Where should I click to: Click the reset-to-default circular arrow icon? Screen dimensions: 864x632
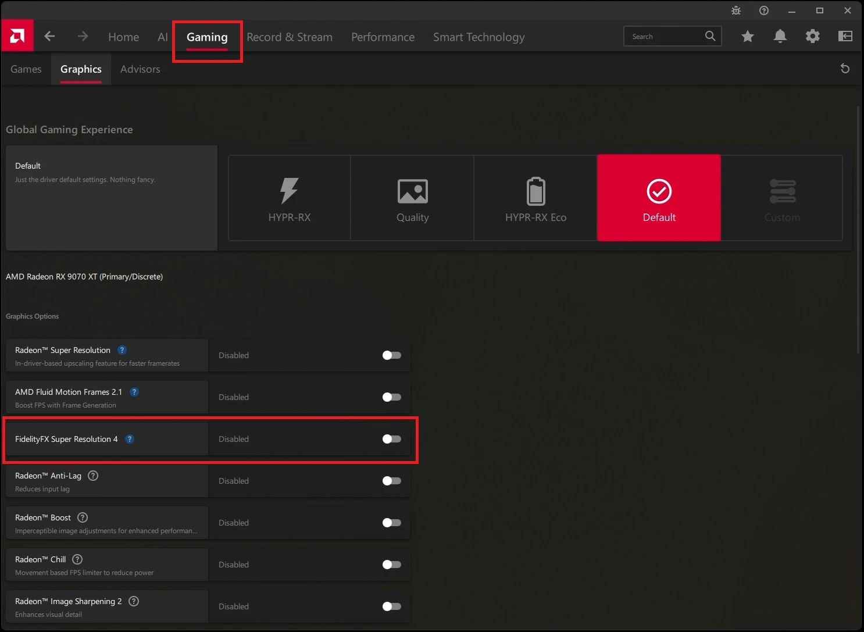pyautogui.click(x=845, y=68)
